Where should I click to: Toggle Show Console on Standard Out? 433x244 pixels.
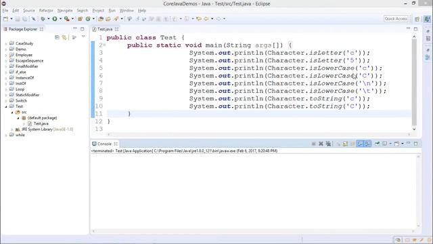coord(360,144)
